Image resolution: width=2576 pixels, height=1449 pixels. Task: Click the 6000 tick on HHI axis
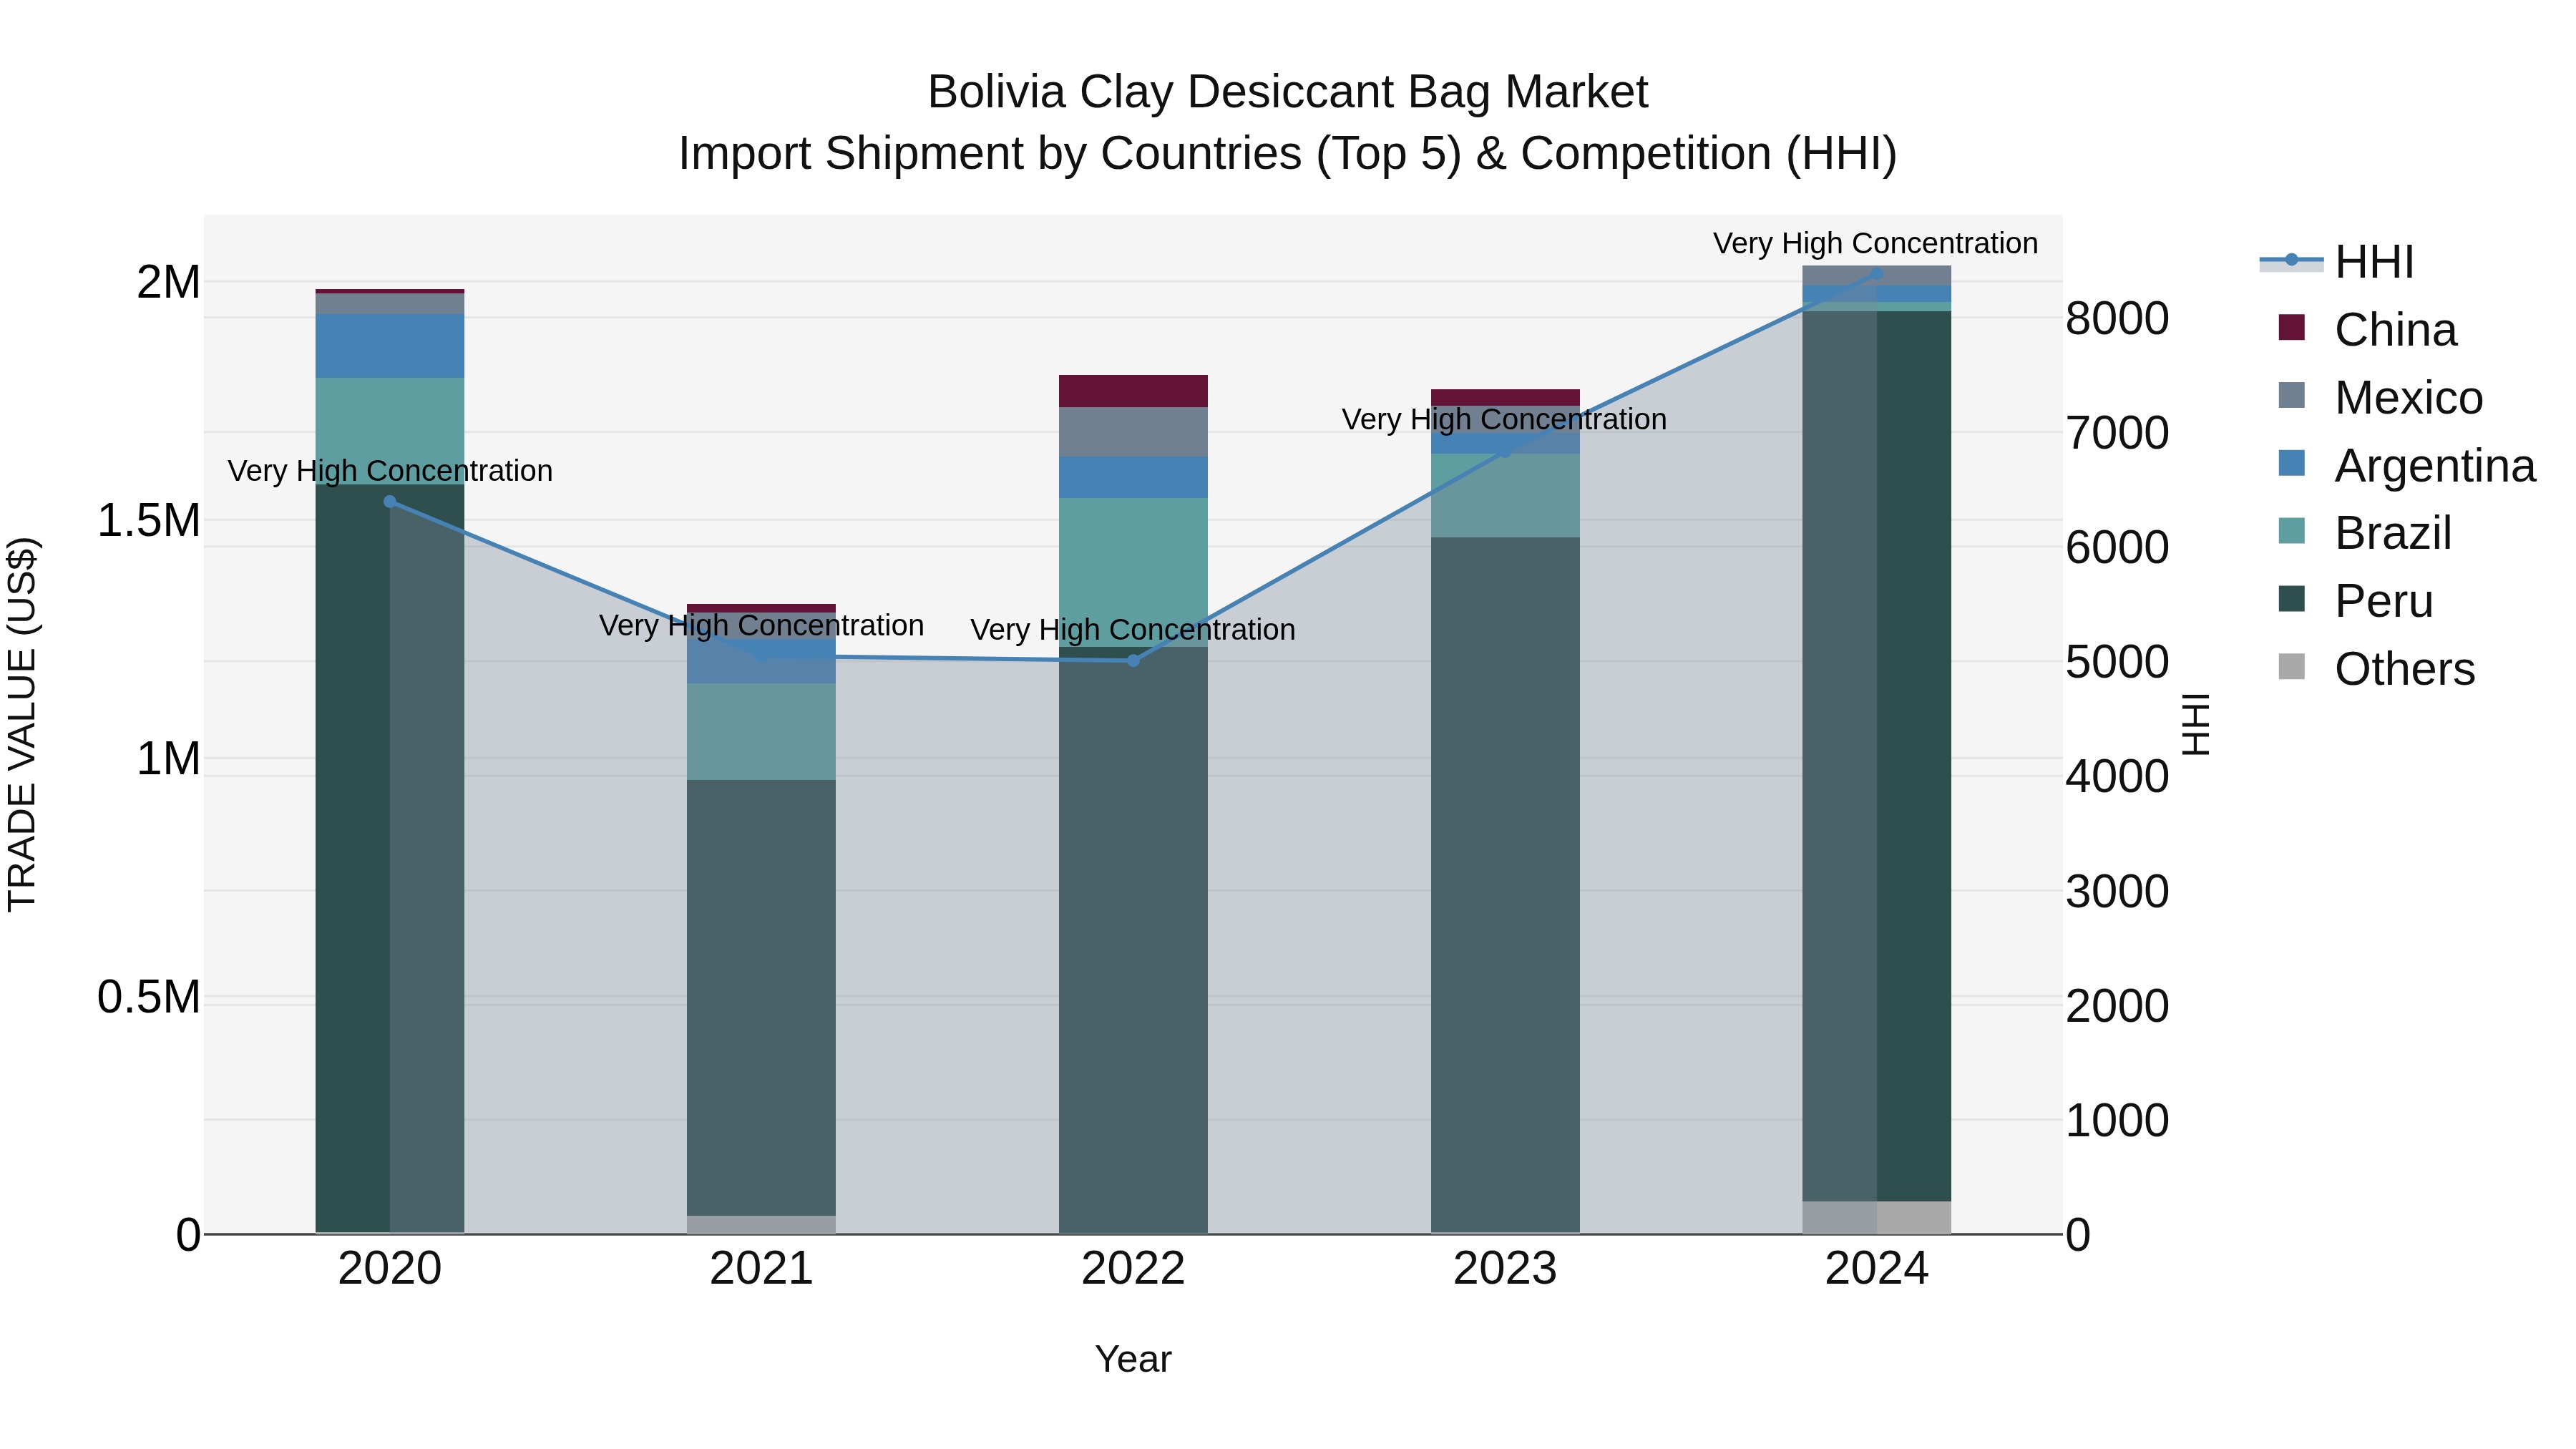point(2117,548)
